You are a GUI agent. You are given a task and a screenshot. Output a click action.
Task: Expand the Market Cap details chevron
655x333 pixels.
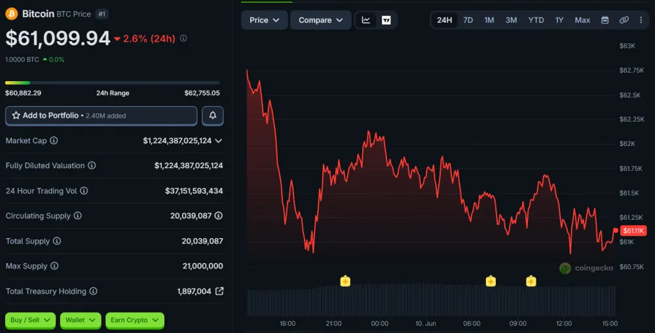[x=219, y=141]
